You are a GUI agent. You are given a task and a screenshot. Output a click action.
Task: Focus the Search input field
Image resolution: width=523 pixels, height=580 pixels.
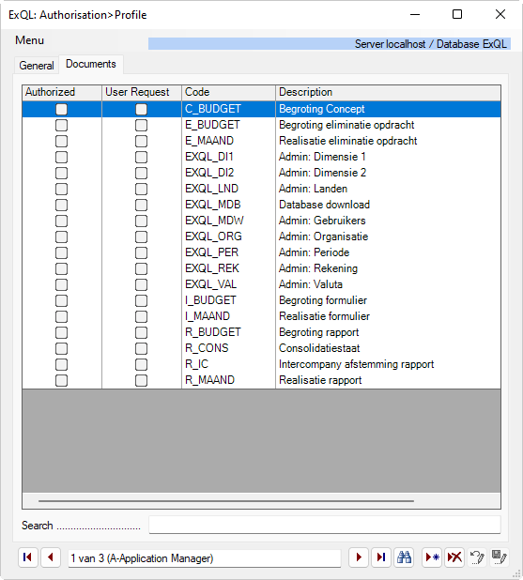(x=325, y=525)
